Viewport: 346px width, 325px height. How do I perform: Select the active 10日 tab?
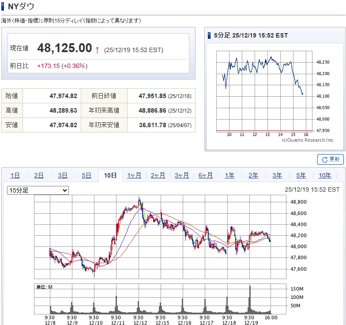point(110,175)
